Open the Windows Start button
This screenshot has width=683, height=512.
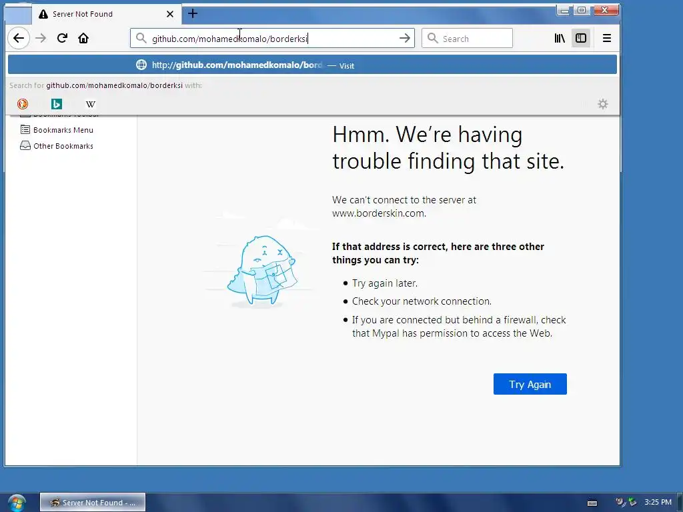16,503
